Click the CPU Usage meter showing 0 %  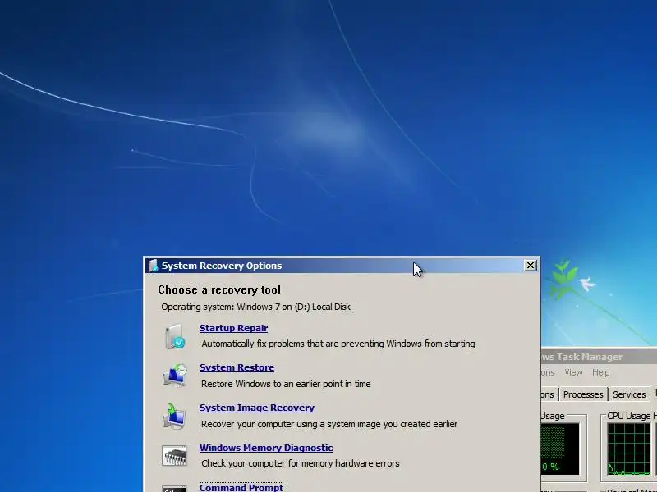click(560, 449)
